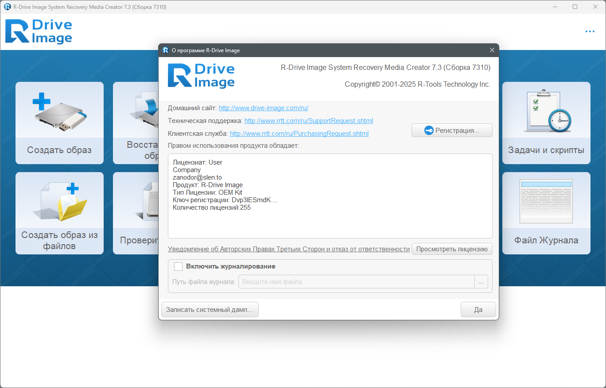Image resolution: width=606 pixels, height=388 pixels.
Task: Click the Просмотреть лицензию button
Action: (x=452, y=249)
